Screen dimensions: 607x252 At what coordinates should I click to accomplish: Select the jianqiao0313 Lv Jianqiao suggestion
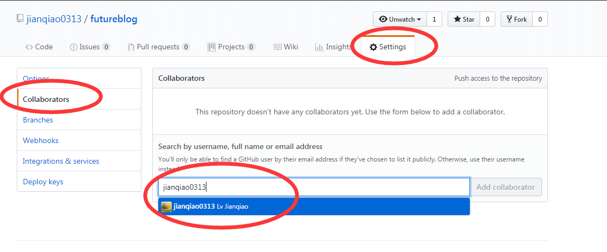click(x=314, y=206)
